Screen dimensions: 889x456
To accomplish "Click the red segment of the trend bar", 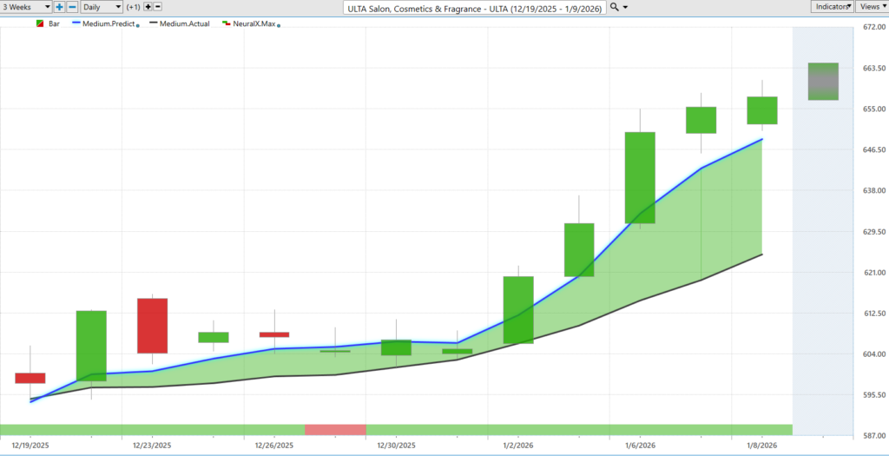I will pyautogui.click(x=335, y=429).
